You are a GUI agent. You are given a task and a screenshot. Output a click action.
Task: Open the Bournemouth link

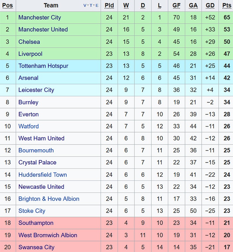[x=36, y=150]
